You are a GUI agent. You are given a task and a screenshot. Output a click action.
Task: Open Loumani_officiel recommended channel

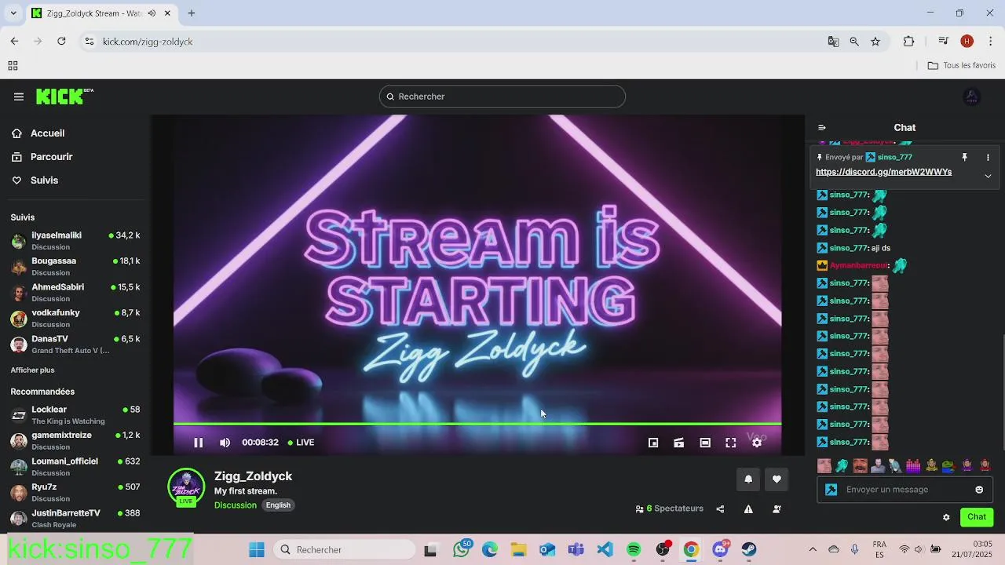[x=75, y=467]
